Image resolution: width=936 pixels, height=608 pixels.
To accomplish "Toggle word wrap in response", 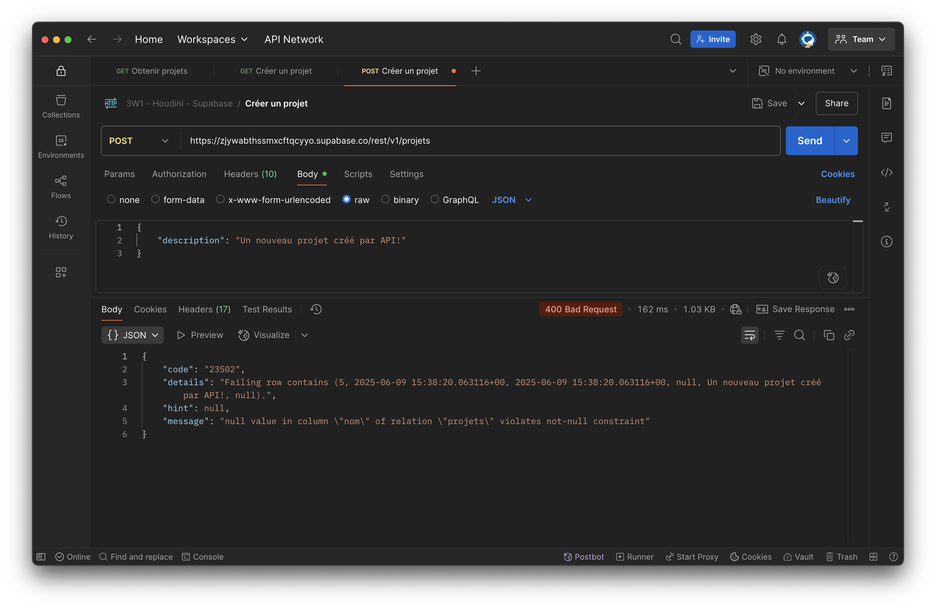I will (750, 335).
